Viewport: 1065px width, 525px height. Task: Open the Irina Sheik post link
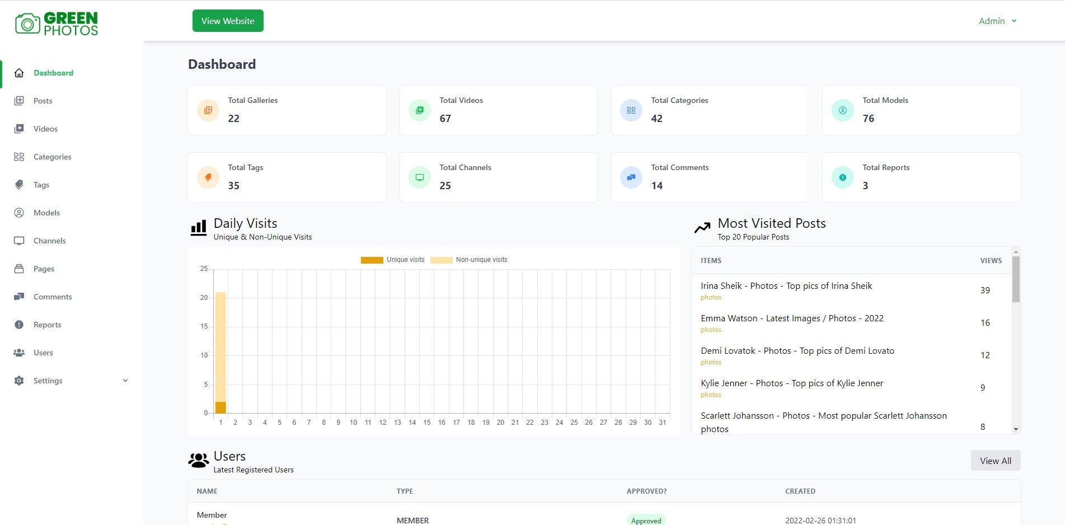coord(786,285)
